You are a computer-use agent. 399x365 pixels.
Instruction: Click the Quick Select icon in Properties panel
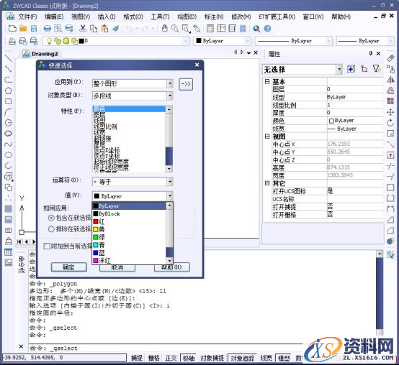click(377, 68)
